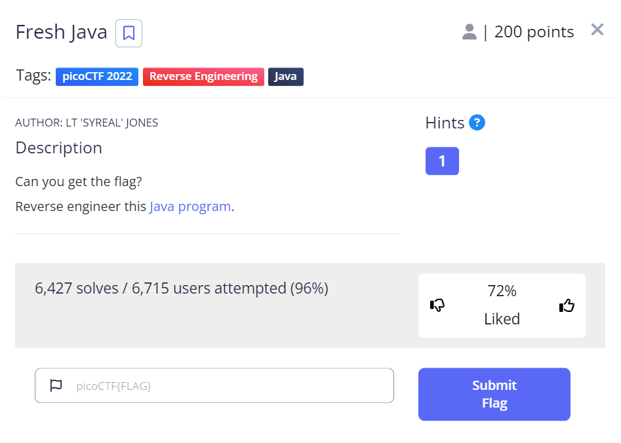
Task: Click the Fresh Java title heading
Action: [61, 32]
